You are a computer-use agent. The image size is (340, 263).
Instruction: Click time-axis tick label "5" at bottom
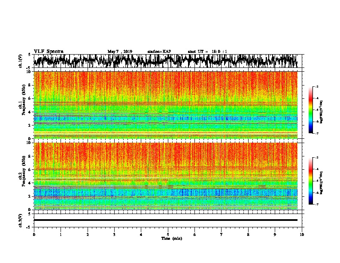[168, 235]
